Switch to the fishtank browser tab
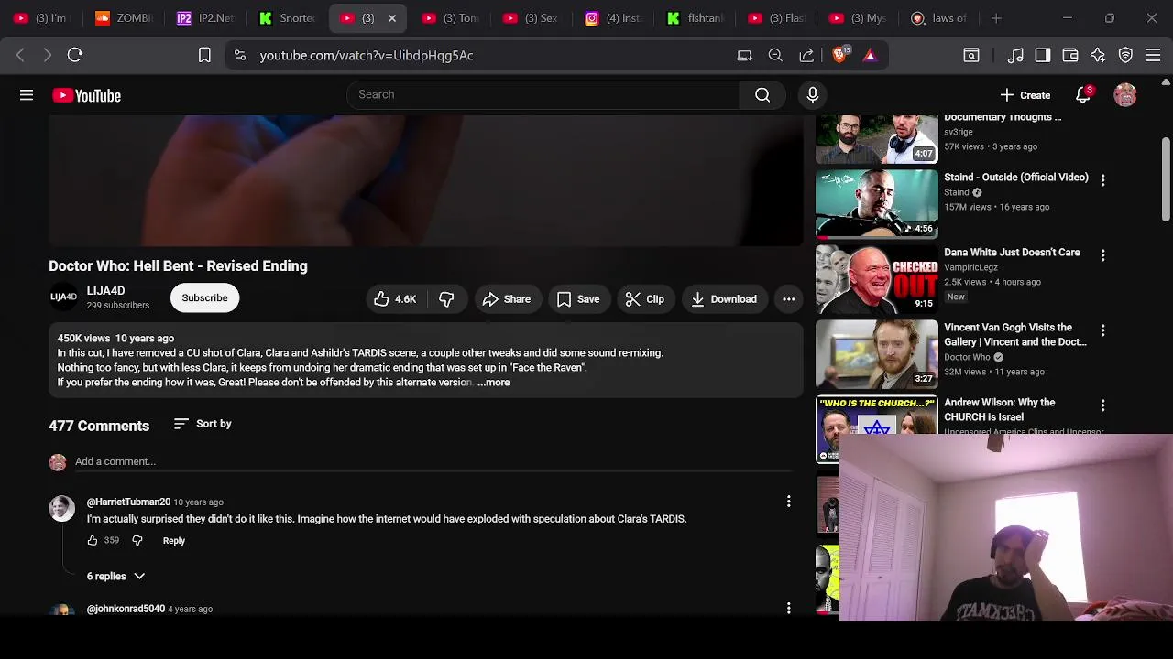Viewport: 1173px width, 659px height. 695,17
